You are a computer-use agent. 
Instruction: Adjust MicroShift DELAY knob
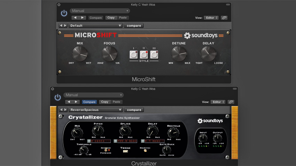208,54
